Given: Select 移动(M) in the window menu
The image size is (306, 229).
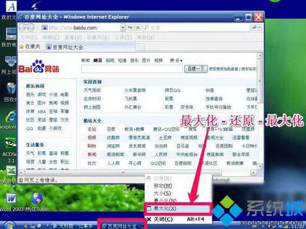Looking at the screenshot, I should pos(163,186).
